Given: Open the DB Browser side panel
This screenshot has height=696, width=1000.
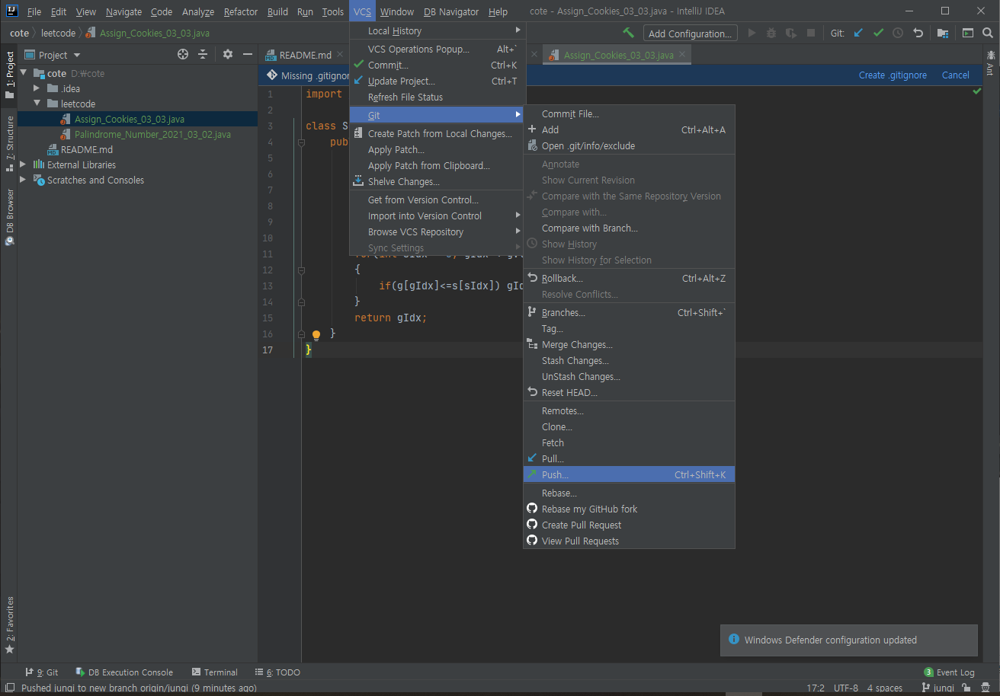Looking at the screenshot, I should (x=9, y=217).
